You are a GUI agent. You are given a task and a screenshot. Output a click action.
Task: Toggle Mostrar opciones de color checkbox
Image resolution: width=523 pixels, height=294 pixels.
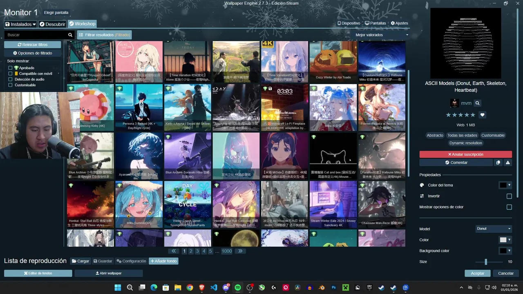tap(509, 207)
